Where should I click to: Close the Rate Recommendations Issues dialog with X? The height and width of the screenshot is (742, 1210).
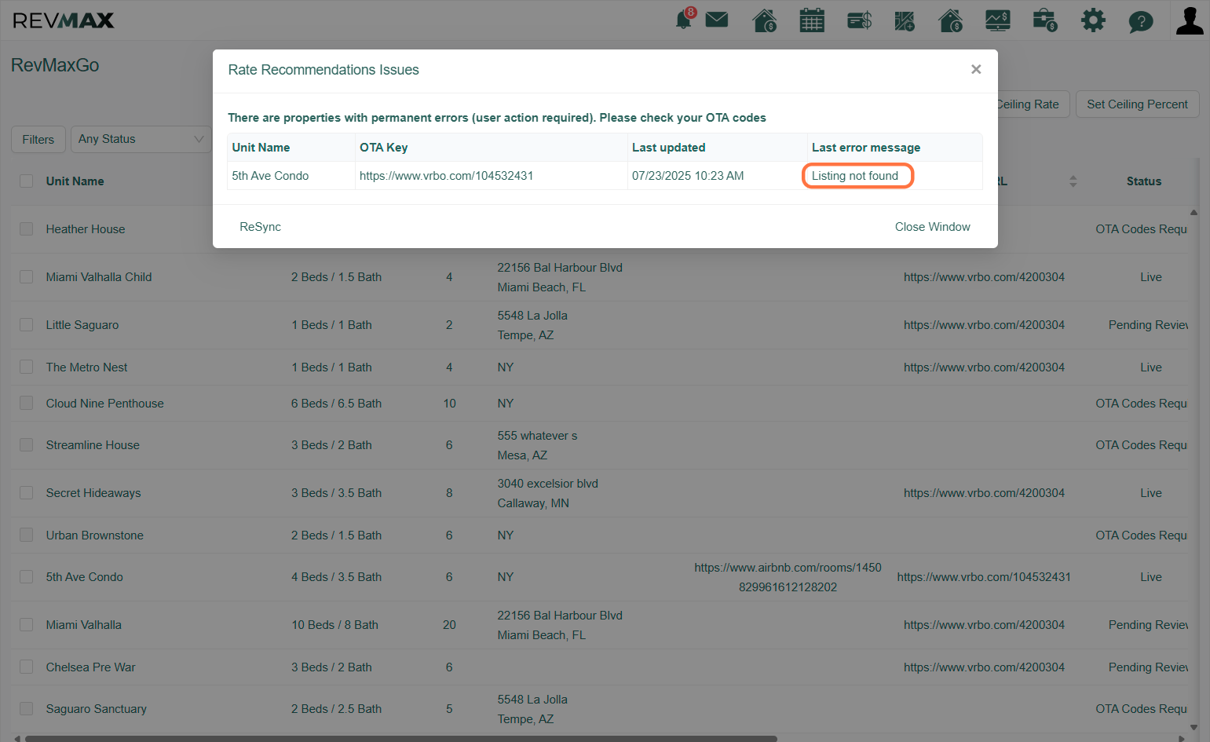976,69
